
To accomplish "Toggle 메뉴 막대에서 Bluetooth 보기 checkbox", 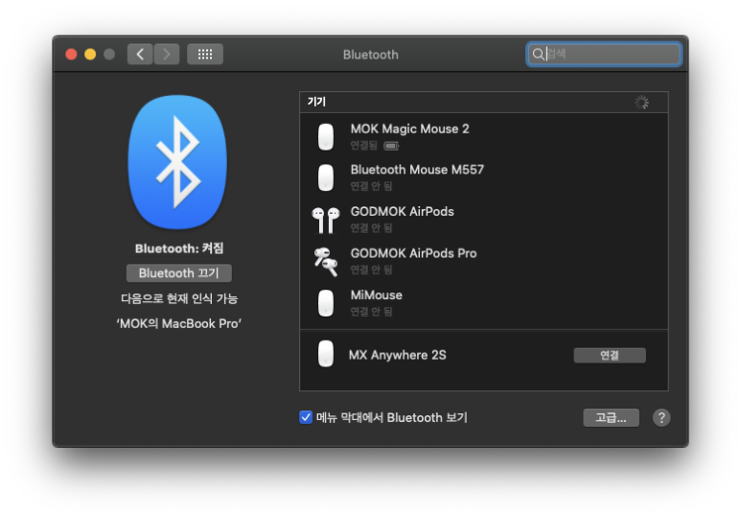I will (x=306, y=417).
